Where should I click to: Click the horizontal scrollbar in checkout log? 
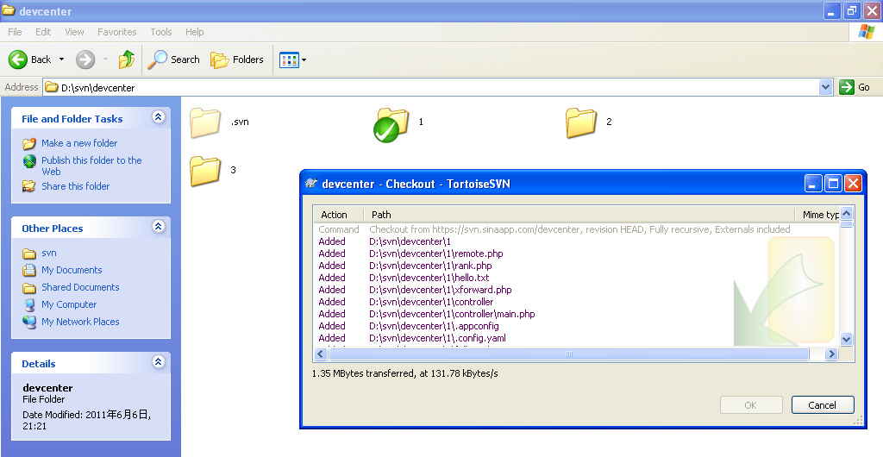pos(569,354)
